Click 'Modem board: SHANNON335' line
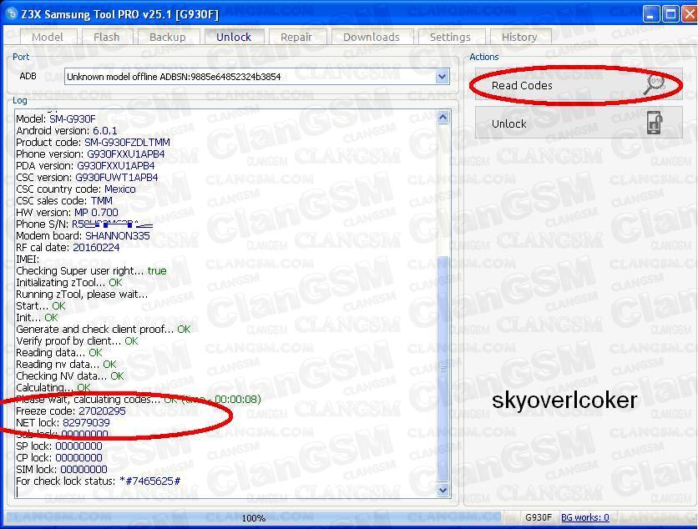The width and height of the screenshot is (698, 529). pyautogui.click(x=83, y=236)
